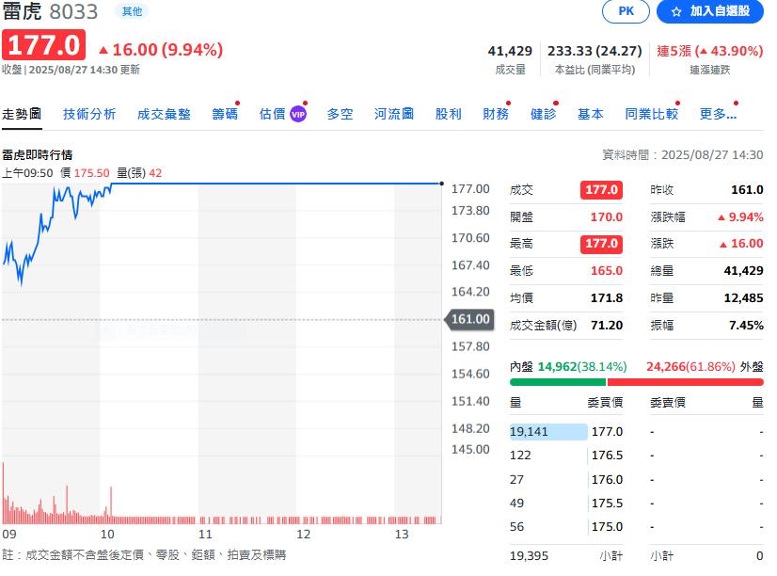Viewport: 777px width, 576px height.
Task: Open the 財務 financials tab
Action: (x=496, y=113)
